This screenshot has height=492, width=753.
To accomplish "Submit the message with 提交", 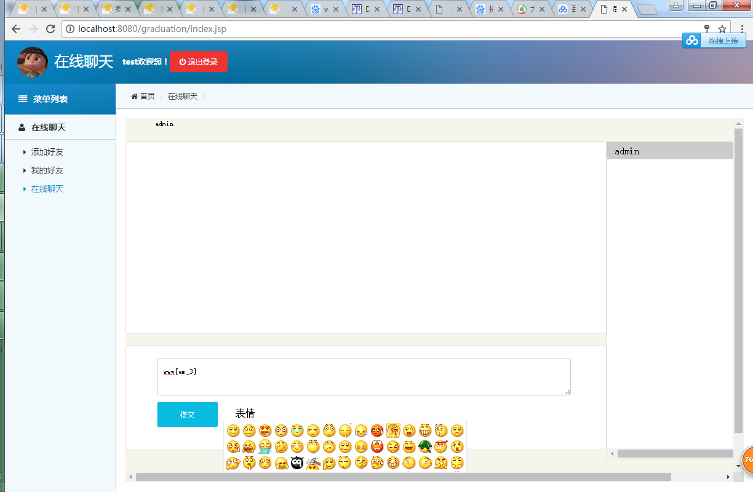I will click(187, 415).
